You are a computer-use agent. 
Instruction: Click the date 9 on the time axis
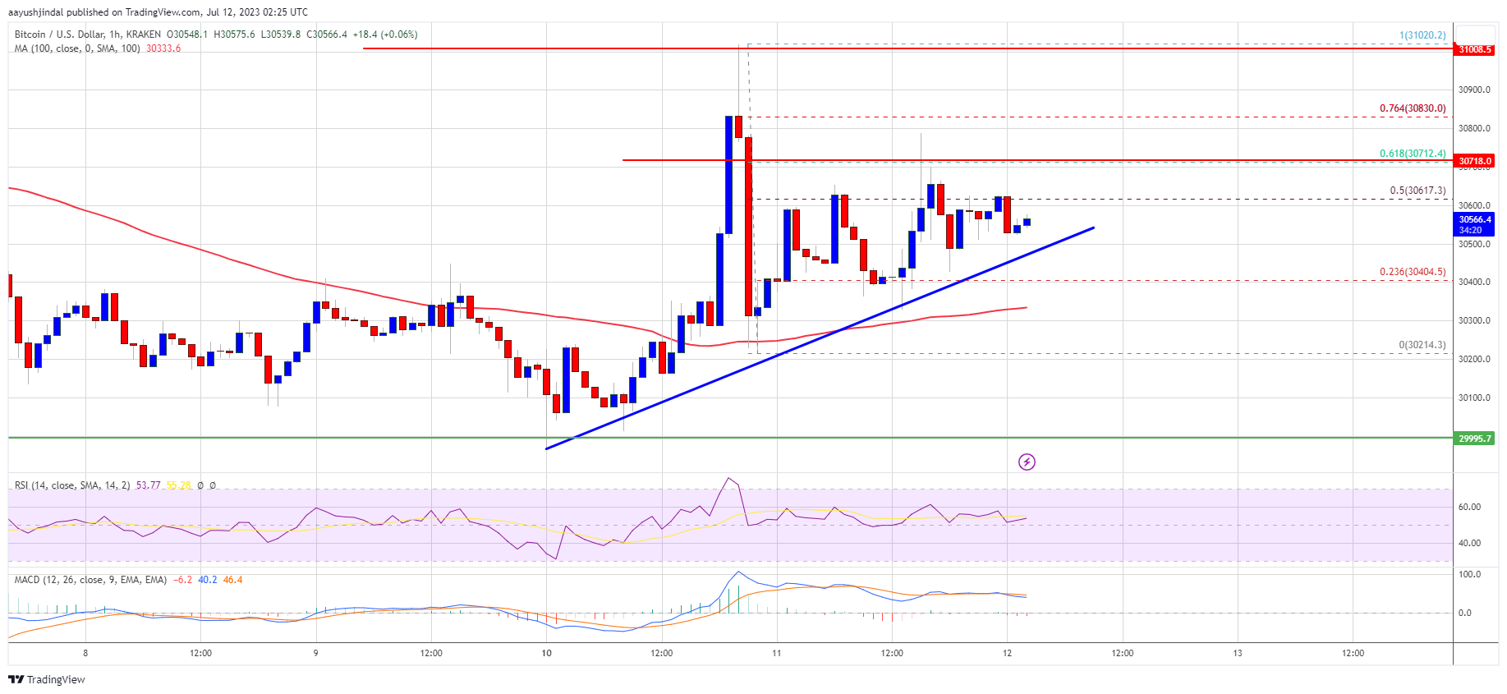click(x=315, y=654)
